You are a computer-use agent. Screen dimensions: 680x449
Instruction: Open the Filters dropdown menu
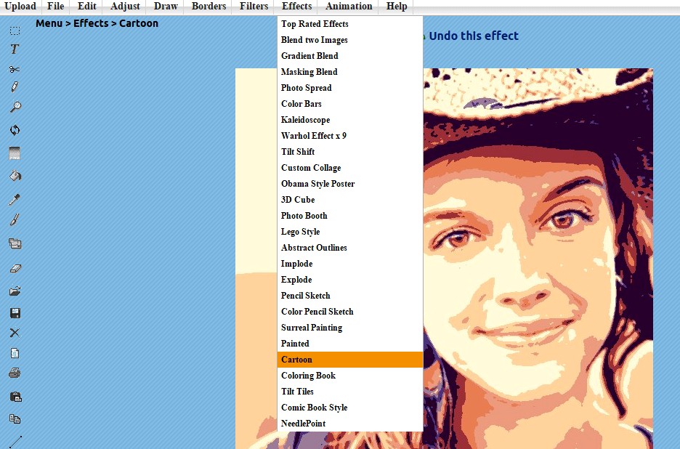[254, 7]
